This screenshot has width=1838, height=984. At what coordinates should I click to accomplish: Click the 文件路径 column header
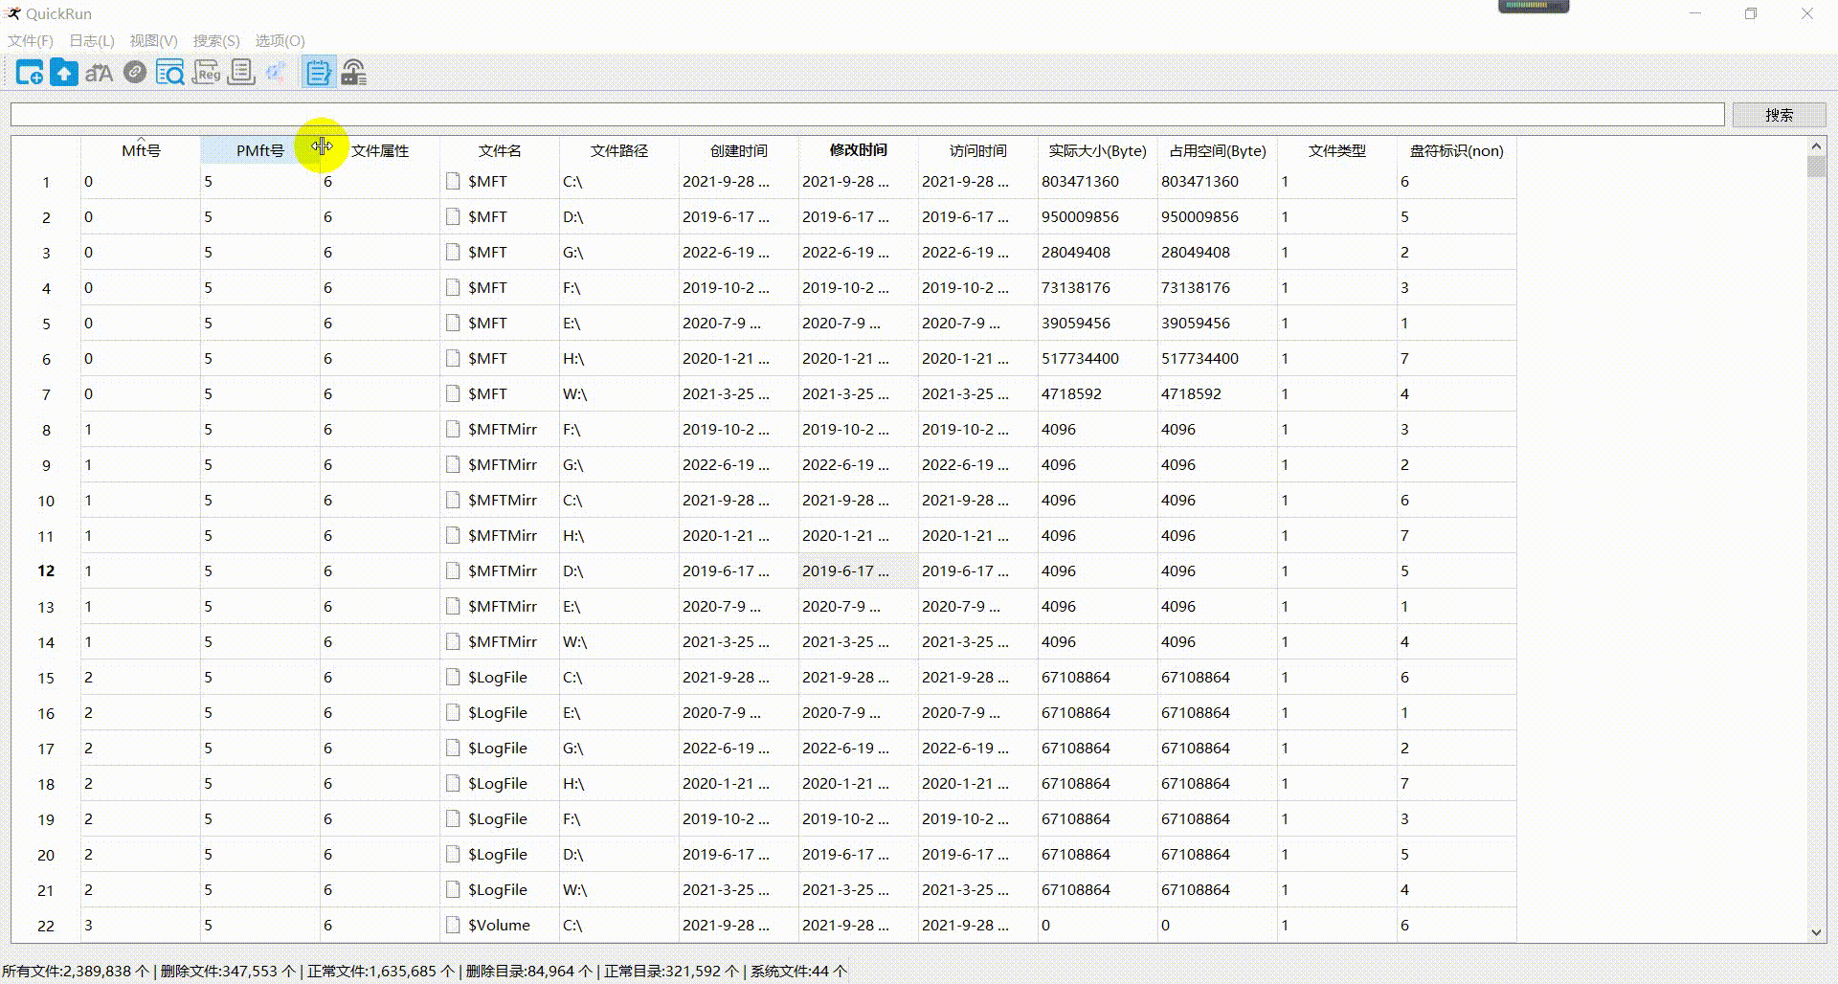click(619, 150)
